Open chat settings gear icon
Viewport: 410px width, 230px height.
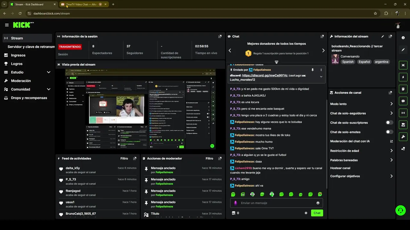(x=306, y=213)
